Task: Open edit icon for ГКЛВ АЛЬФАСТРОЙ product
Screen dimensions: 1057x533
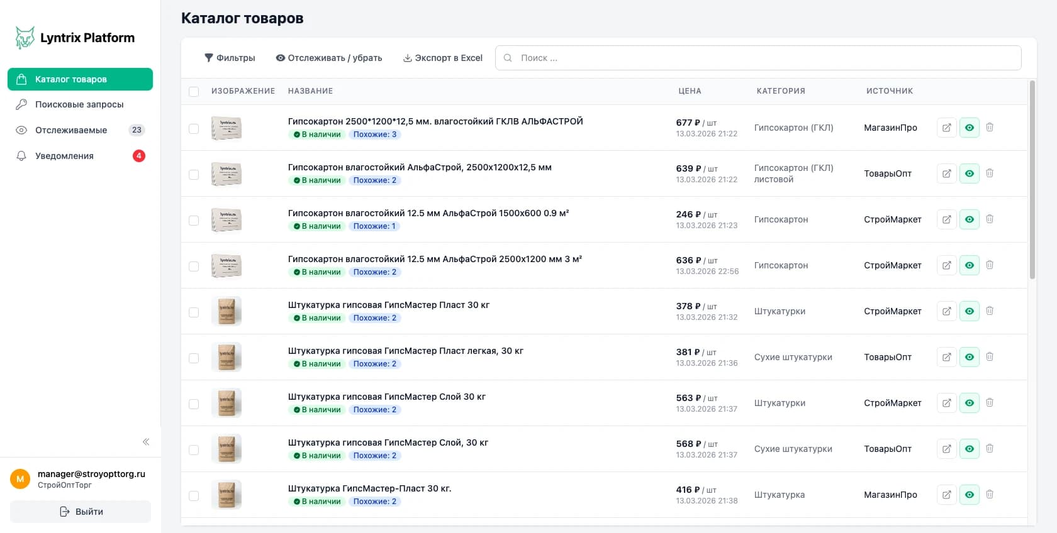Action: 946,128
